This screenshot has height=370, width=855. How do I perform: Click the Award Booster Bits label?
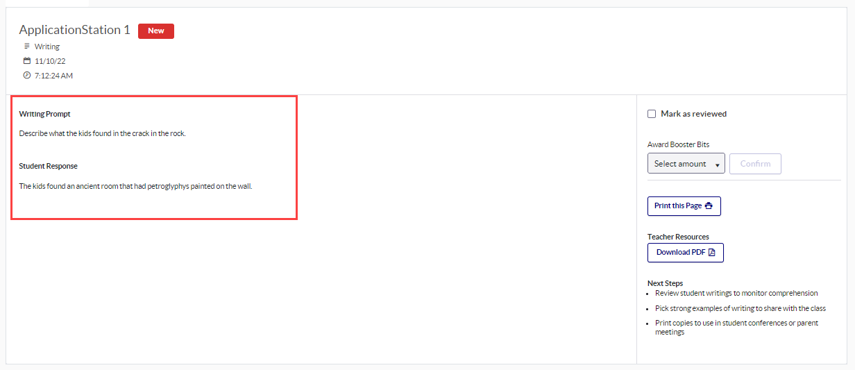click(678, 144)
